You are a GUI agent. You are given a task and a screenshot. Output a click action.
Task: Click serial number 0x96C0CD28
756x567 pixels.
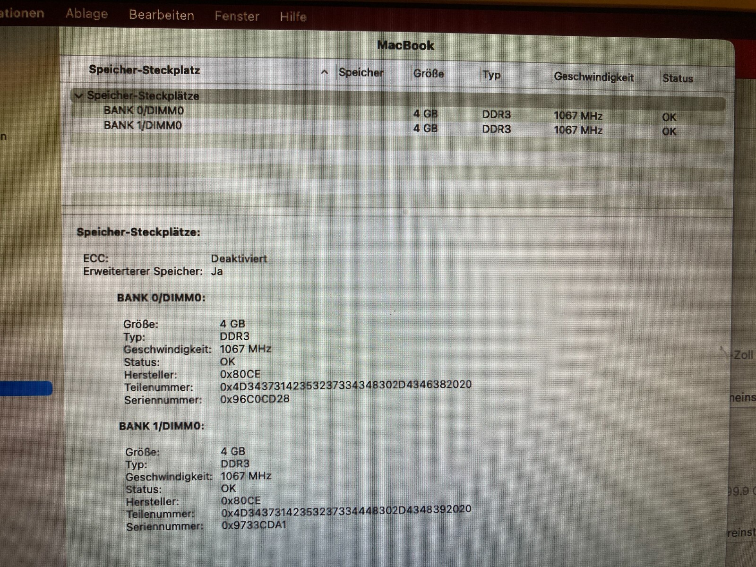point(255,399)
